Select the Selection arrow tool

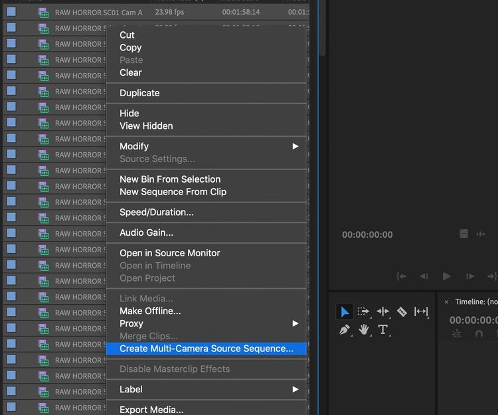[344, 311]
